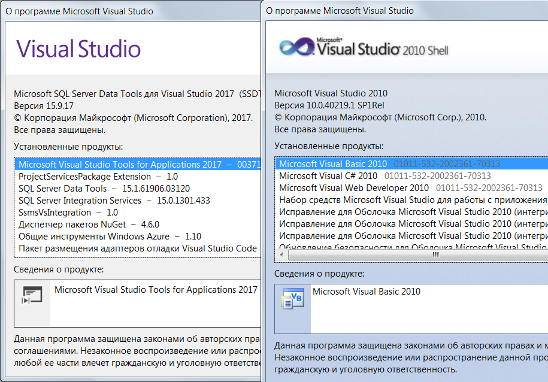Select Microsoft Visual Basic 2010 list row
The image size is (548, 382).
[411, 163]
